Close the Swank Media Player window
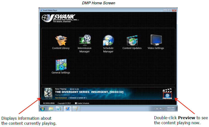Screen dimensions: 209x127 pyautogui.click(x=174, y=10)
